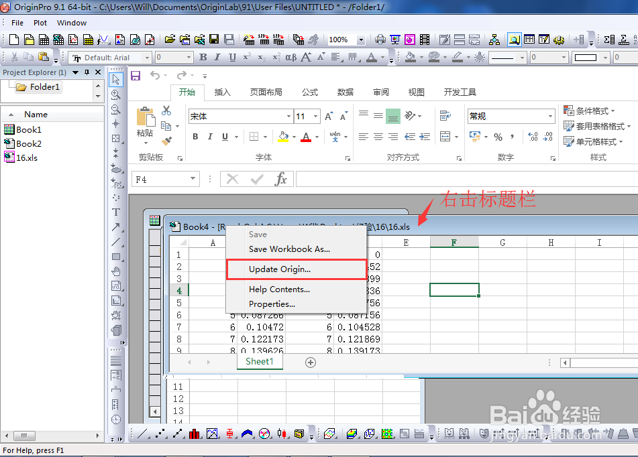Open the 100% zoom dropdown
638x457 pixels.
(360, 40)
